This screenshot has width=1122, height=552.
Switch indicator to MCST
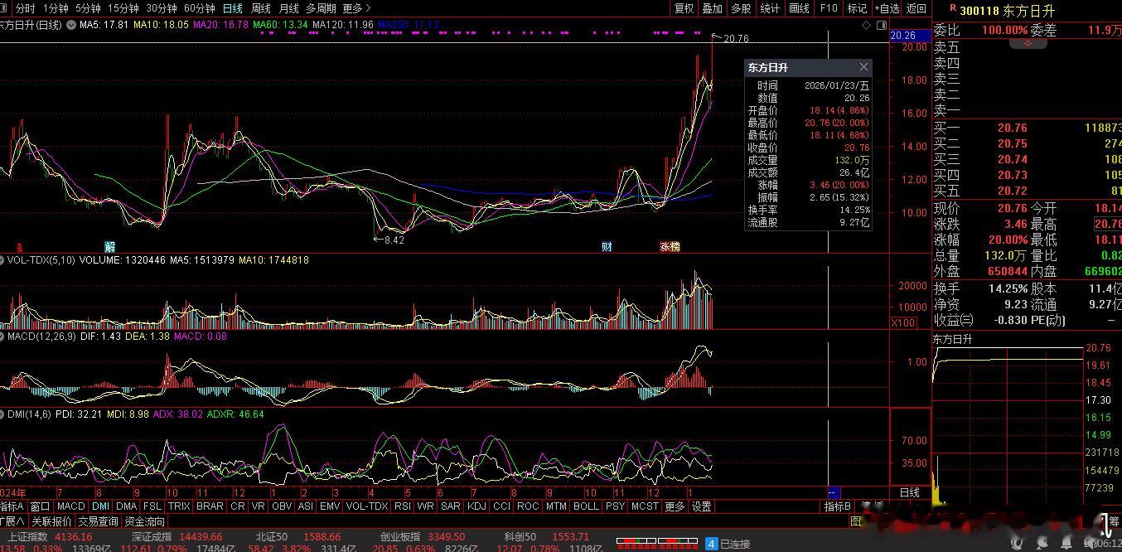(645, 506)
